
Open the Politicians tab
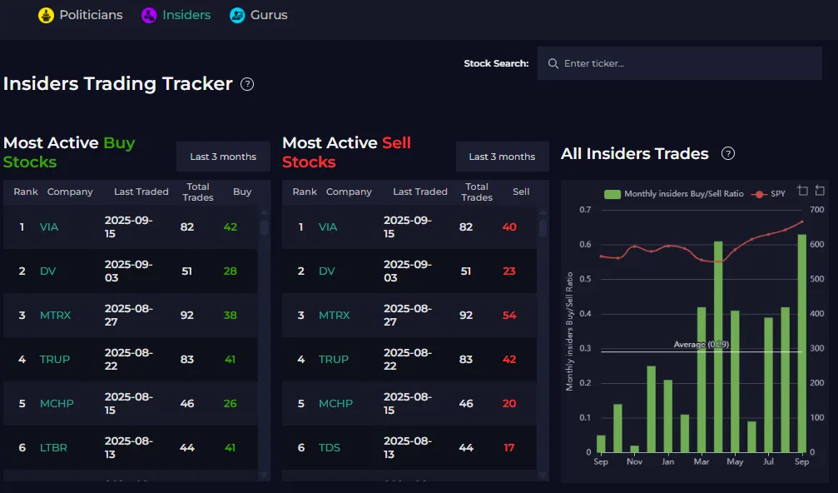[x=80, y=15]
